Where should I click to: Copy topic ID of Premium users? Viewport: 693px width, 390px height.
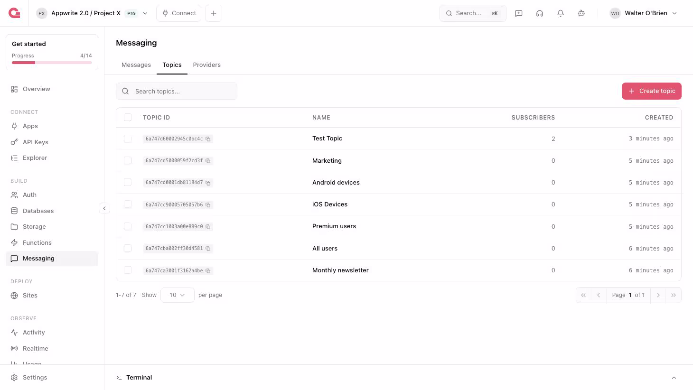[x=208, y=227]
